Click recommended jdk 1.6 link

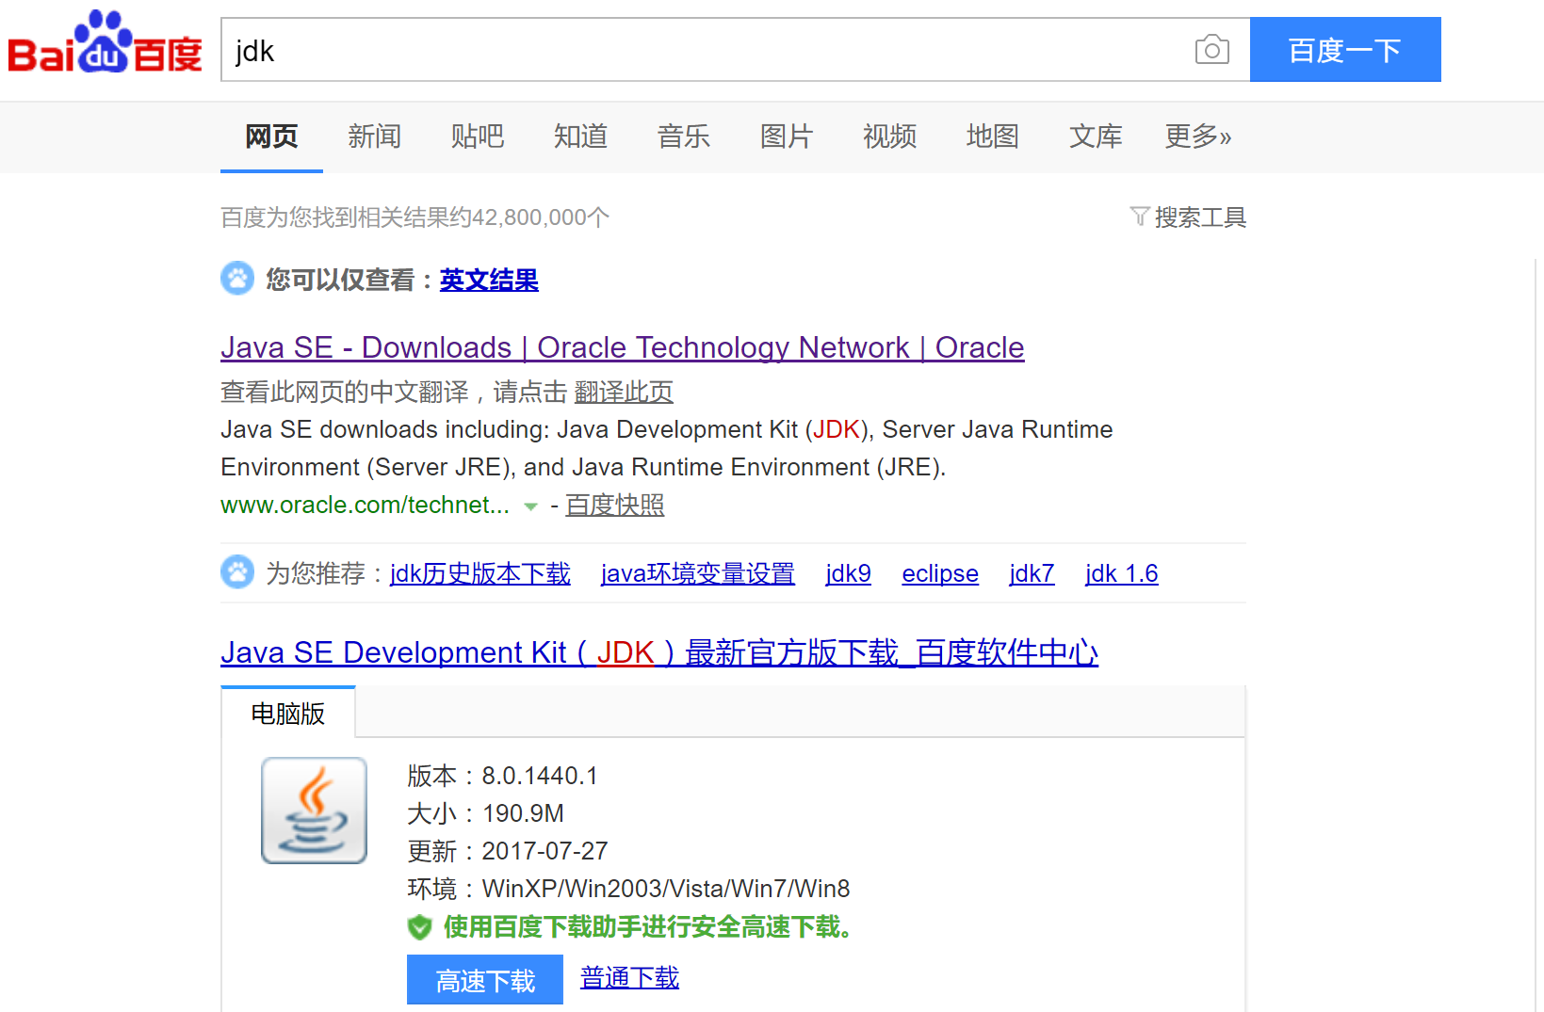pyautogui.click(x=1121, y=573)
